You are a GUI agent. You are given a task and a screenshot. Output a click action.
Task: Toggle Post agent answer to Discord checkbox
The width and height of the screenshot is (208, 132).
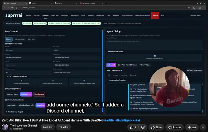(x=155, y=56)
